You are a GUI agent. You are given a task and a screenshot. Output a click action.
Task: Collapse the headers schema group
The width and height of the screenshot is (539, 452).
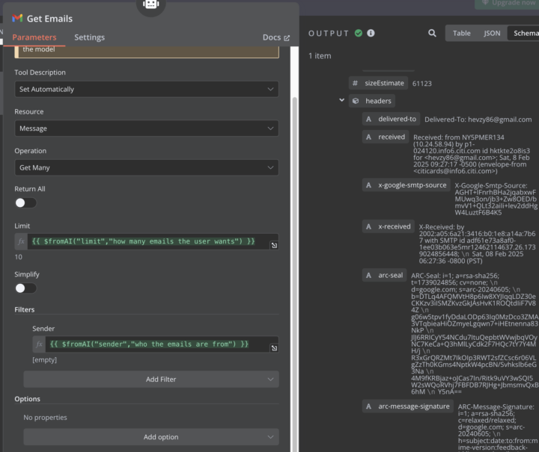click(x=342, y=100)
